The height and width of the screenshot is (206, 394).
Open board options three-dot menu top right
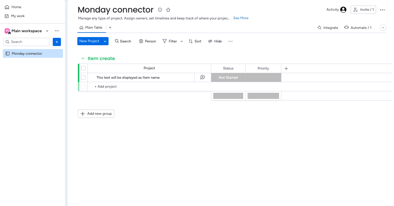(382, 10)
